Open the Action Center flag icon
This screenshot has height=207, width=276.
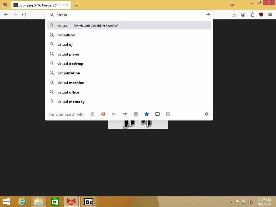point(237,202)
